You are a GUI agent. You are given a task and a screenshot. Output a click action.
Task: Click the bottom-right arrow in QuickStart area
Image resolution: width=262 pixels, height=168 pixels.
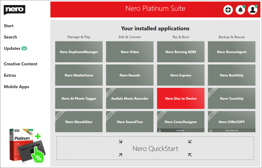point(190,154)
